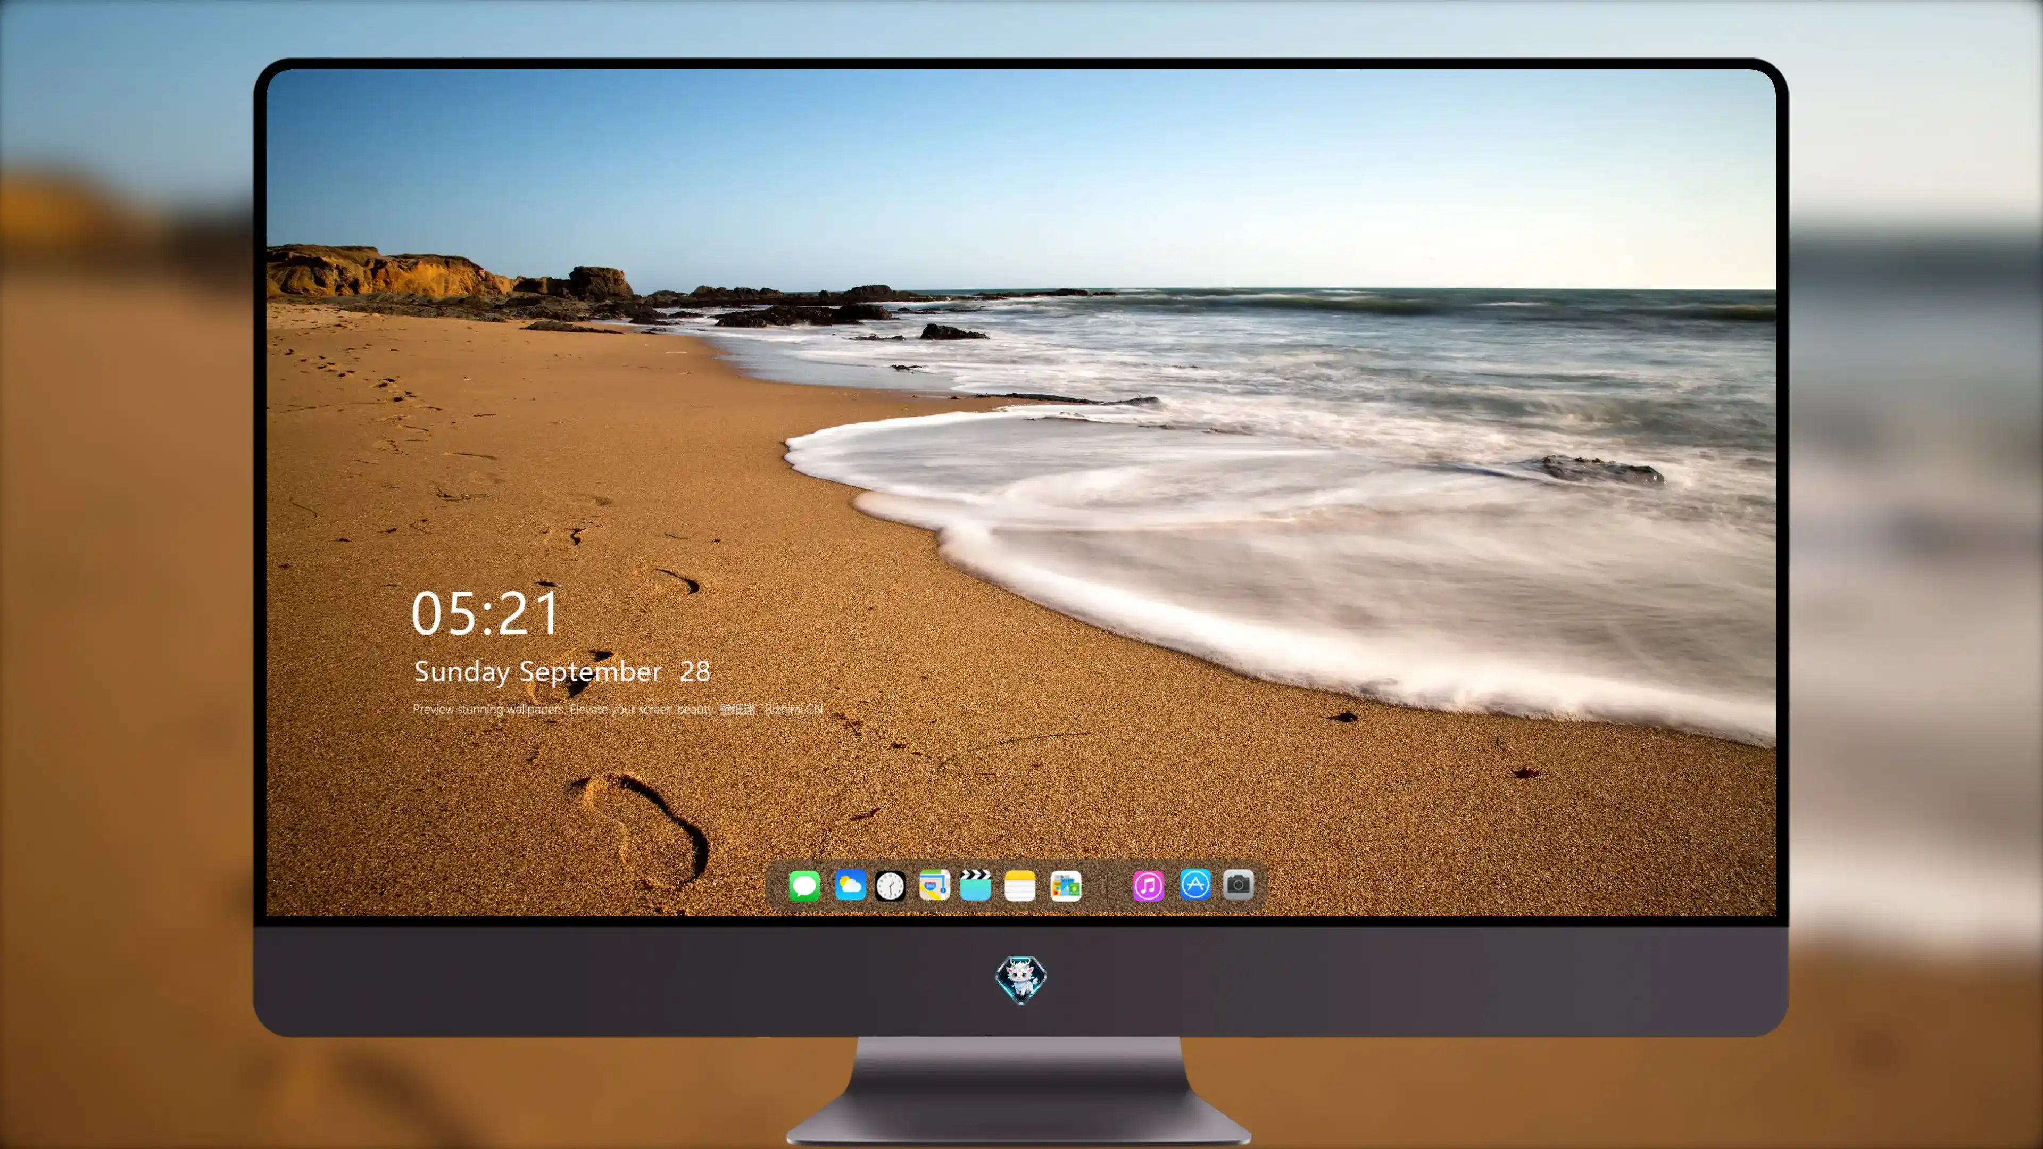Launch the iTunes Store music icon
Viewport: 2043px width, 1149px height.
click(x=1149, y=886)
